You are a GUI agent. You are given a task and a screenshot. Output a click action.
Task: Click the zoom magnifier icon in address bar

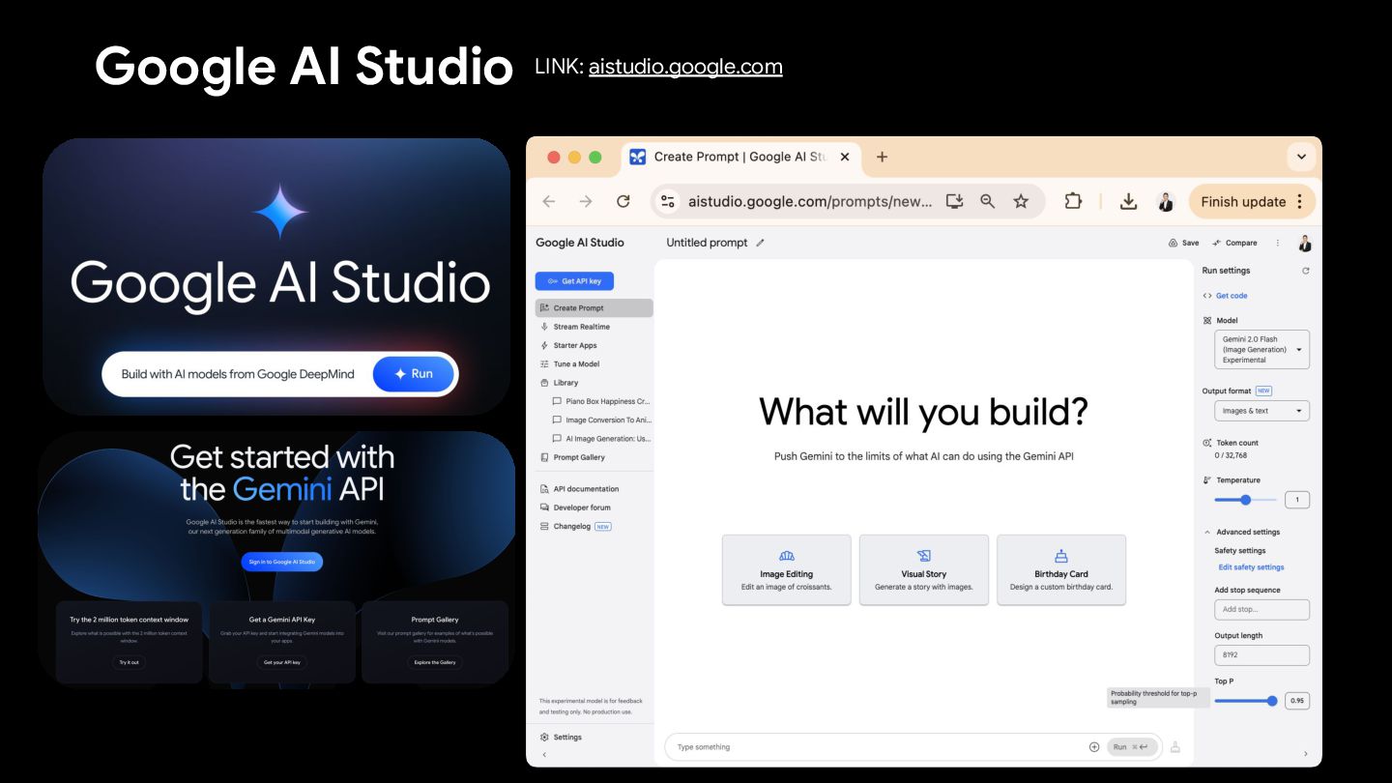pos(987,201)
